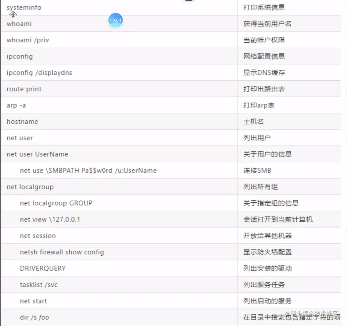This screenshot has width=347, height=326.
Task: Select description '关于指定组的信息'
Action: coord(271,203)
